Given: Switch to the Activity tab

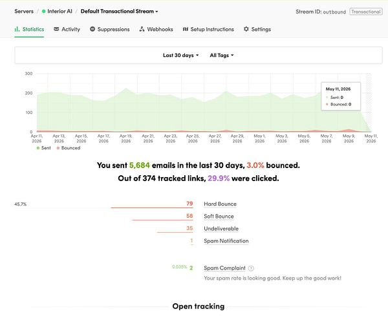Looking at the screenshot, I should tap(67, 29).
